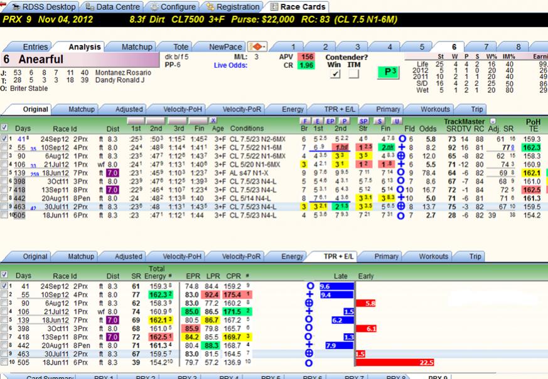Click the ⊕ symbol in the odds 13.7 row
This screenshot has height=379, width=548.
[x=400, y=206]
